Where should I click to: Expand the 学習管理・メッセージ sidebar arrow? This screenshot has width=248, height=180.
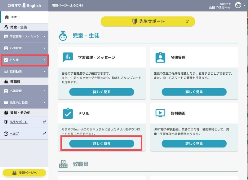point(45,37)
